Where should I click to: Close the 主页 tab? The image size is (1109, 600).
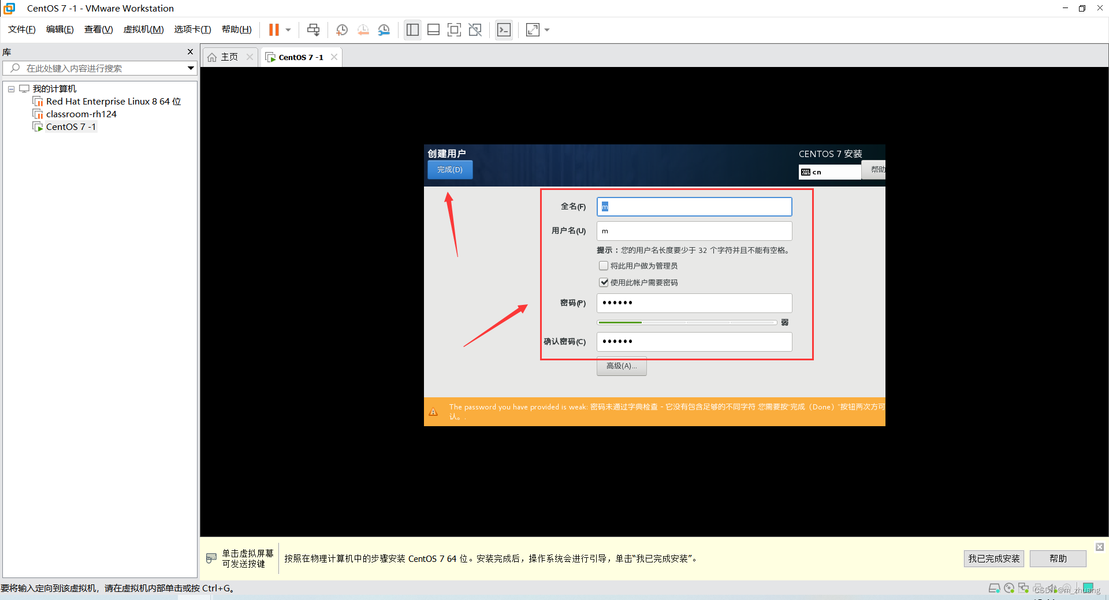coord(250,57)
